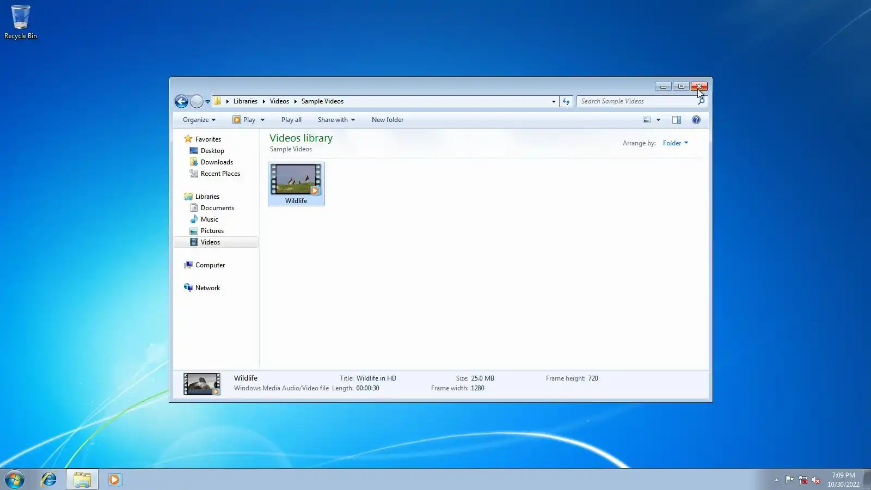
Task: Open the Windows Start menu
Action: pos(15,480)
